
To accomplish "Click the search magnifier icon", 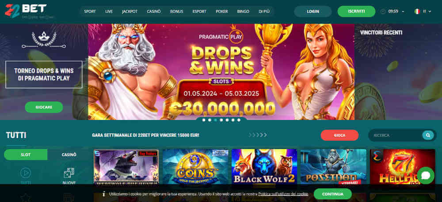I will click(428, 135).
